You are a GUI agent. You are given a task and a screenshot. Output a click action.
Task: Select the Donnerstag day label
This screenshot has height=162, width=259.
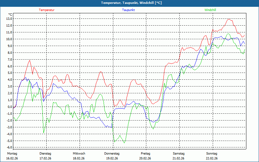pyautogui.click(x=112, y=153)
